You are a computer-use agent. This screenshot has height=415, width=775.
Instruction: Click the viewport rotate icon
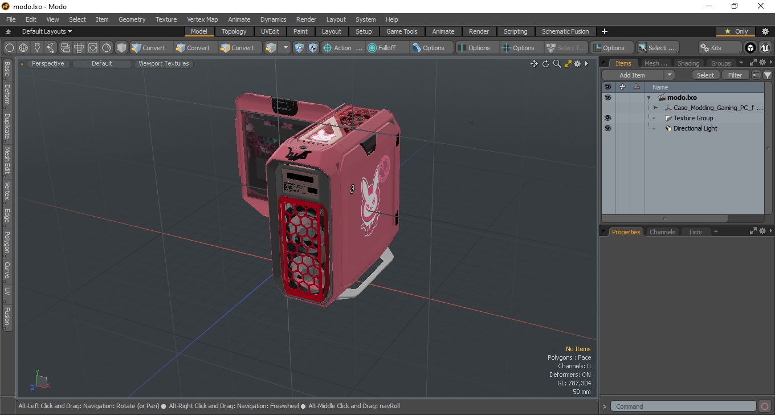point(545,64)
